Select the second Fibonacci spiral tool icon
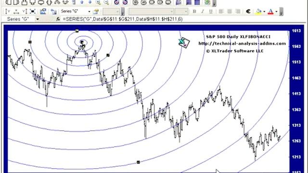Image resolution: width=308 pixels, height=173 pixels. 143,2
